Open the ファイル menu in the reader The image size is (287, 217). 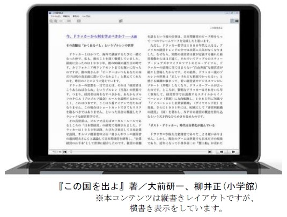(55, 16)
